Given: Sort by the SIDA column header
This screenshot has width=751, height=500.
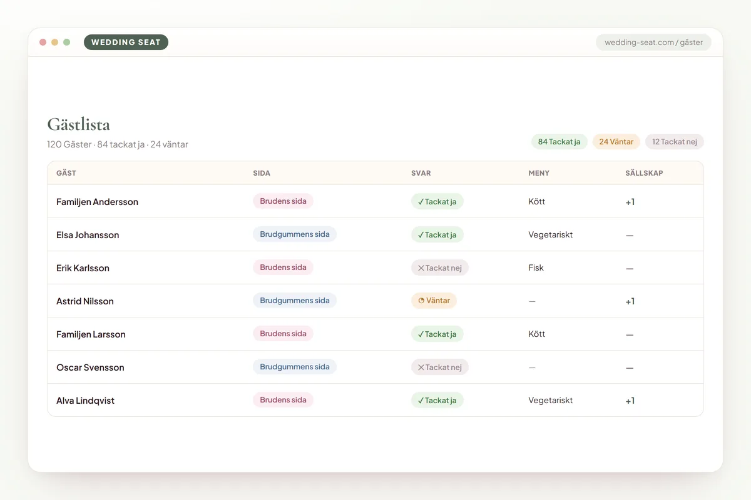Looking at the screenshot, I should click(x=262, y=173).
